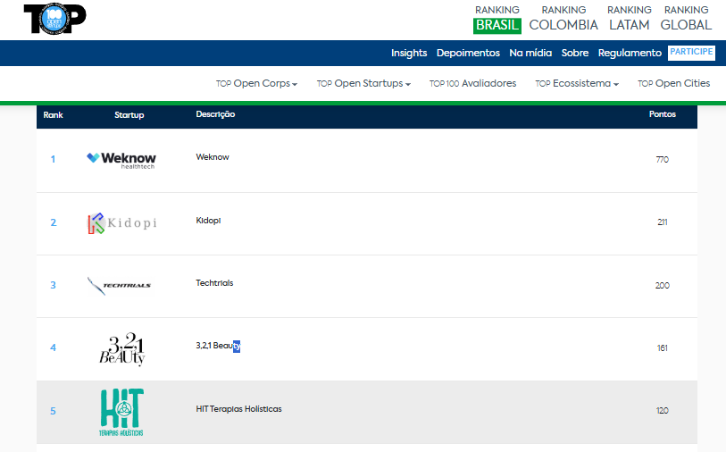Click rank number 1
This screenshot has width=726, height=452.
[53, 159]
